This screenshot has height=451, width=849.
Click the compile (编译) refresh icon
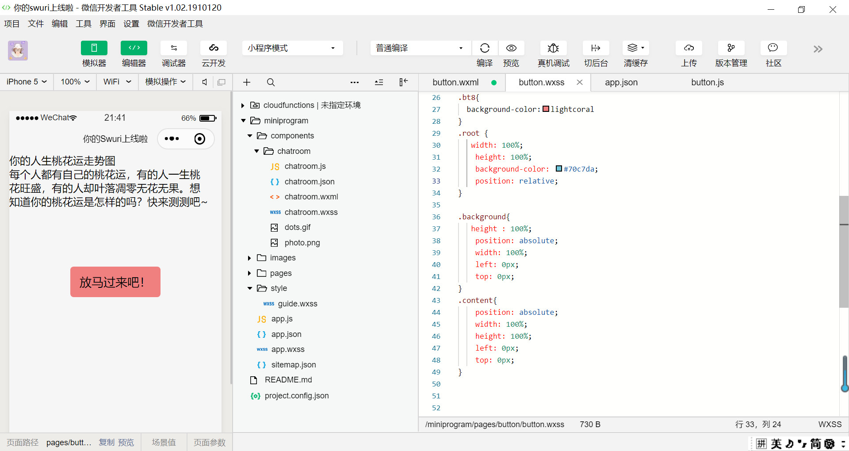pyautogui.click(x=485, y=48)
